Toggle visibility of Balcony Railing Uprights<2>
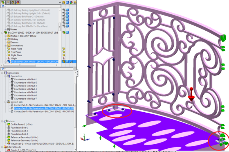 [x=64, y=10]
